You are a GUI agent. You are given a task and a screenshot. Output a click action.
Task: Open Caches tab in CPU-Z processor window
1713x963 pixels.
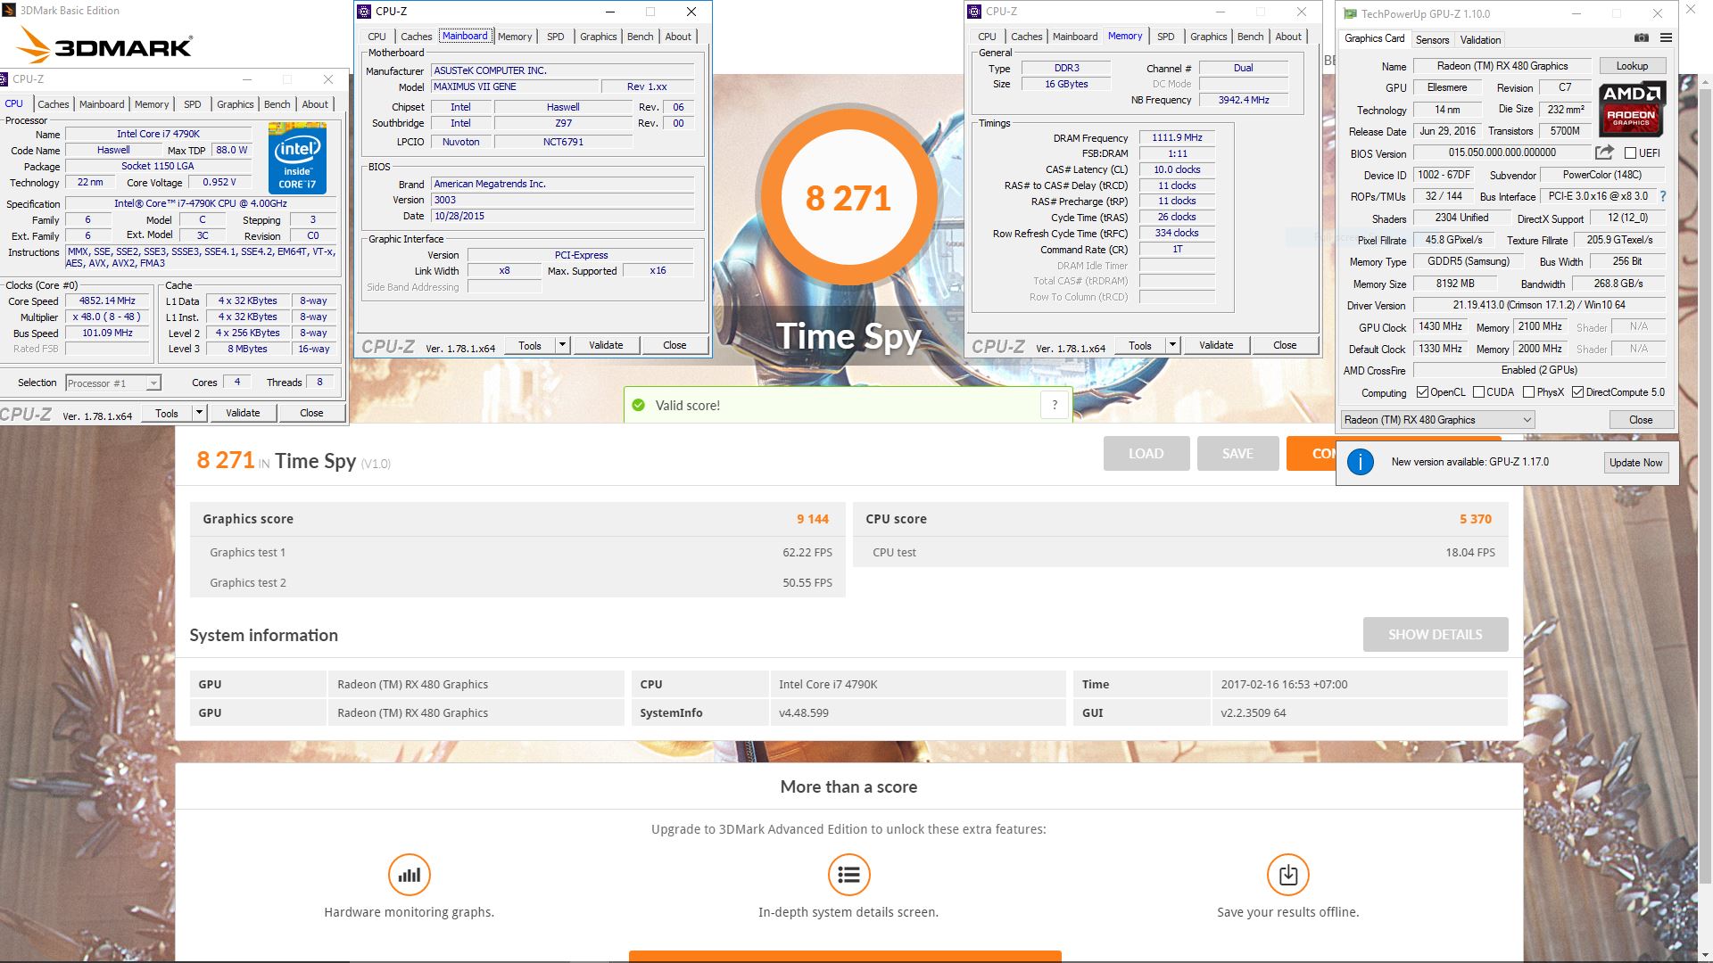click(x=54, y=104)
